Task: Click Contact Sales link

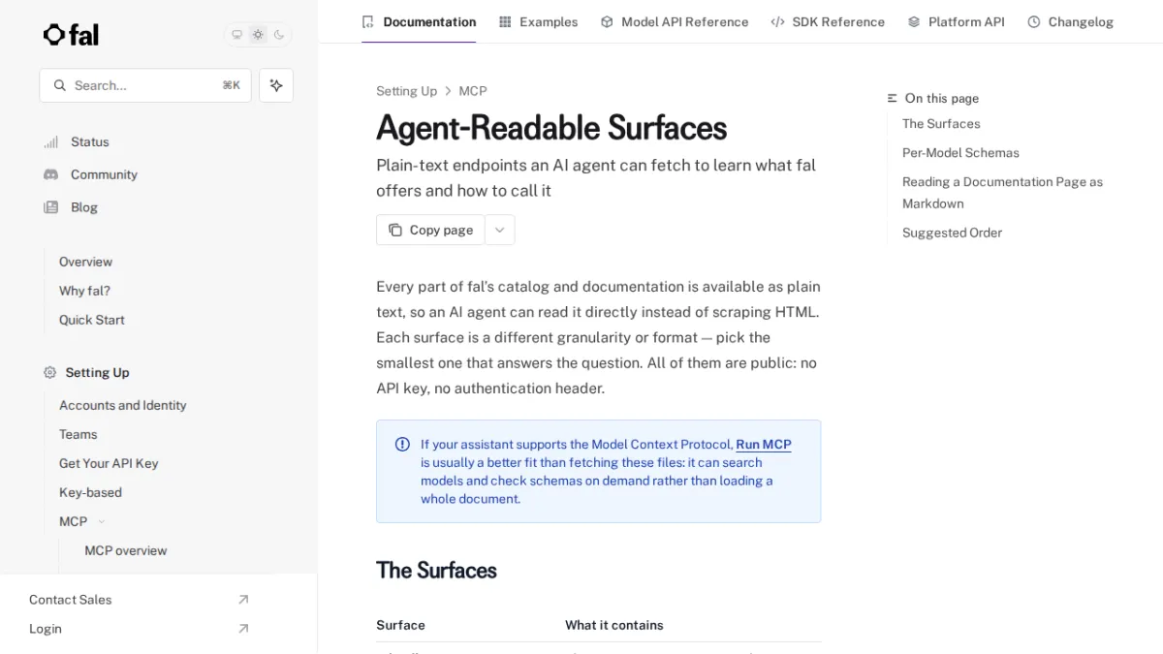Action: pyautogui.click(x=70, y=600)
